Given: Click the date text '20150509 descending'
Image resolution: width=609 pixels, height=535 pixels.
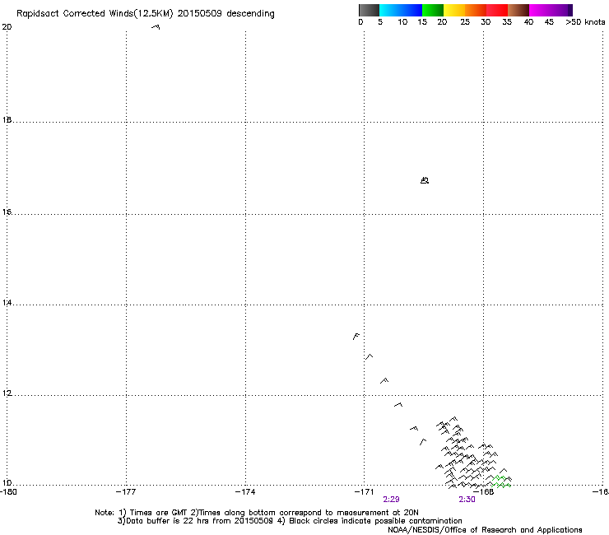Looking at the screenshot, I should point(226,14).
